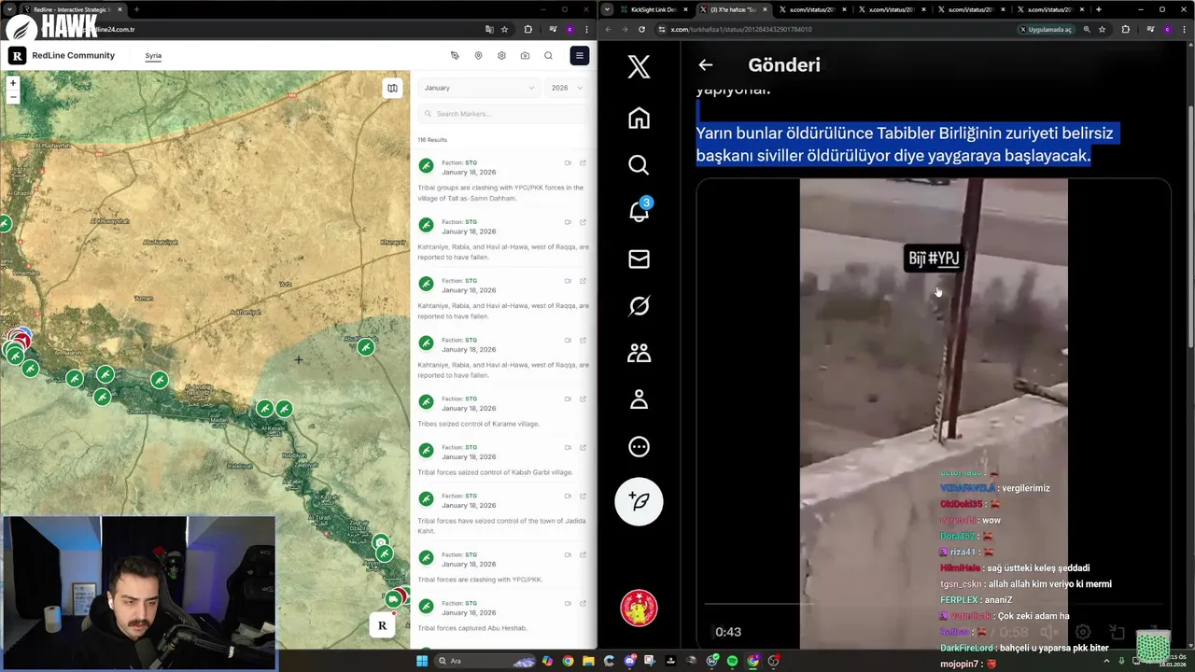Go to X Home
The height and width of the screenshot is (672, 1195).
(639, 118)
